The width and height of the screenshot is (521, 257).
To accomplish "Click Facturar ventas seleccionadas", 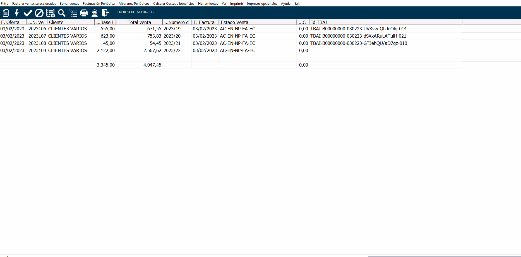I will pyautogui.click(x=34, y=4).
